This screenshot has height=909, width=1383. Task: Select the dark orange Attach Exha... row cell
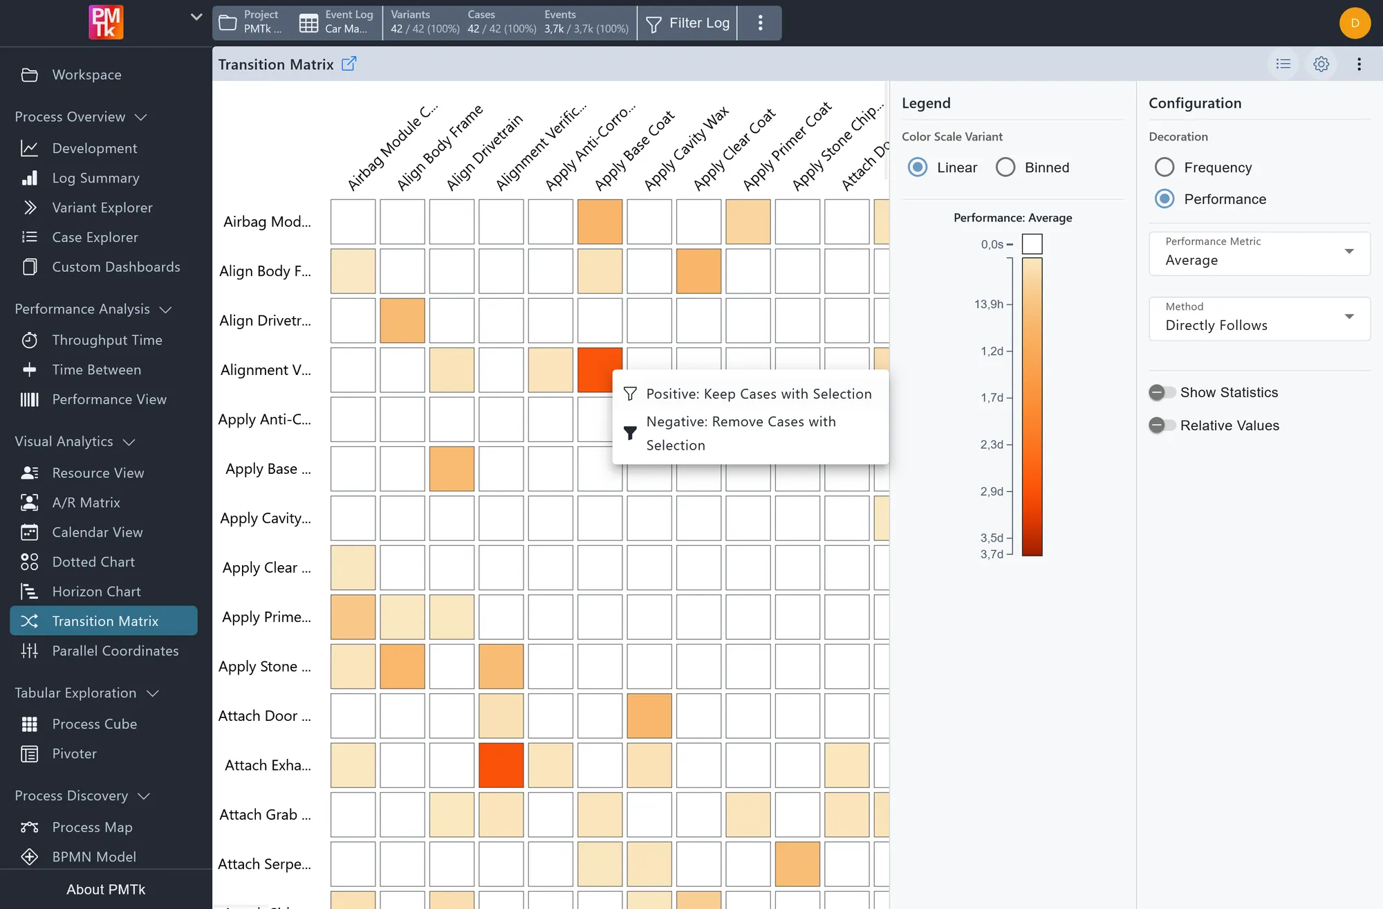(x=501, y=765)
